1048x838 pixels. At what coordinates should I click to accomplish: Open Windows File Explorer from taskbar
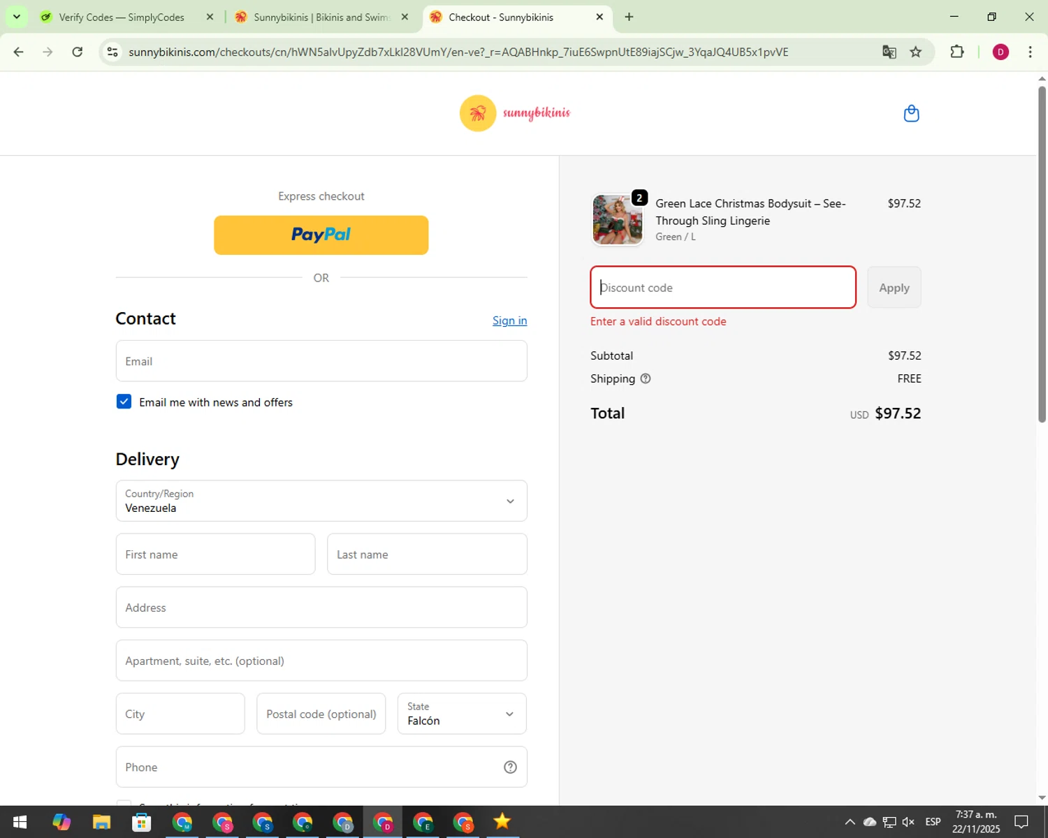pyautogui.click(x=101, y=822)
